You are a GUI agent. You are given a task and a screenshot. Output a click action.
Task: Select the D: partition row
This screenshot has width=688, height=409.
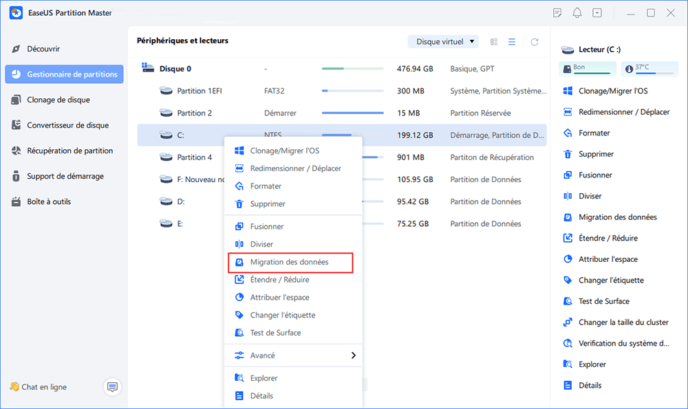(x=342, y=201)
